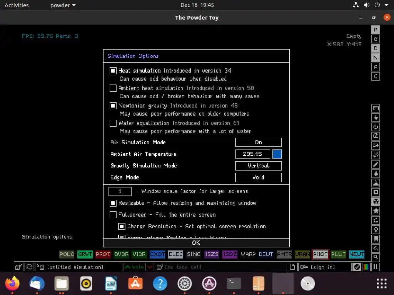
Task: Select the GRVT element
Action: (85, 254)
